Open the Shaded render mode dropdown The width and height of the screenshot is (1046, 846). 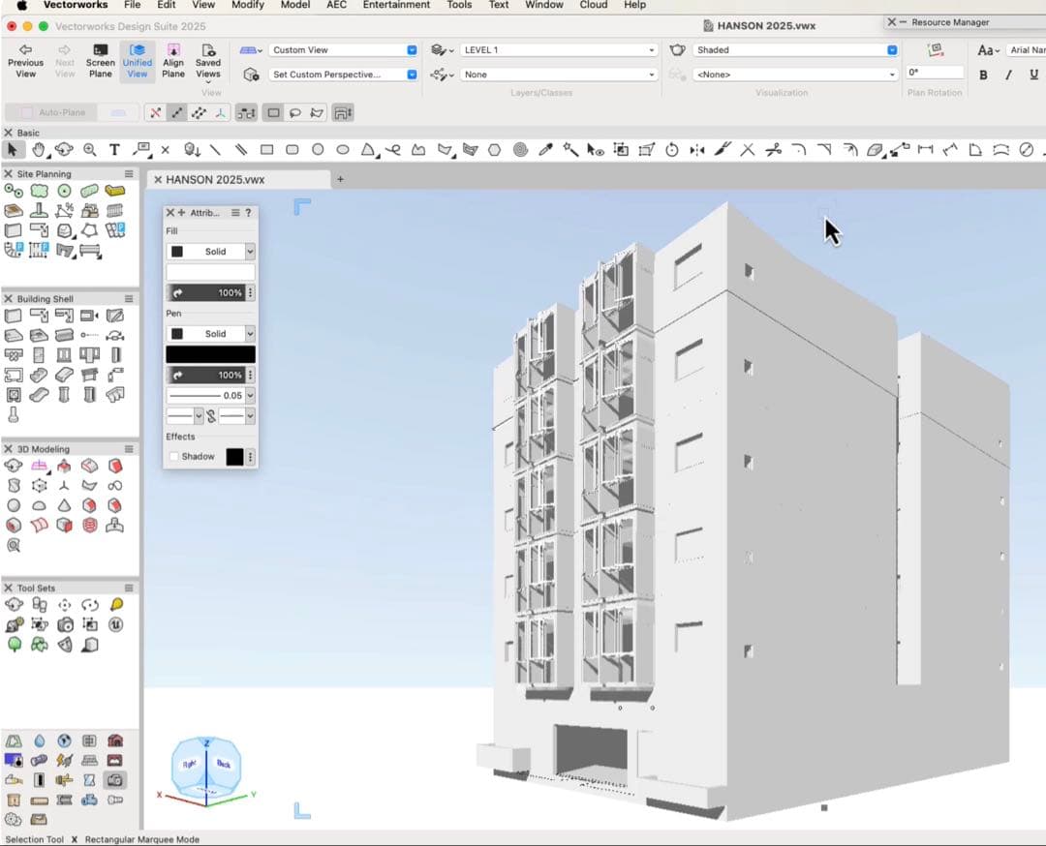795,49
